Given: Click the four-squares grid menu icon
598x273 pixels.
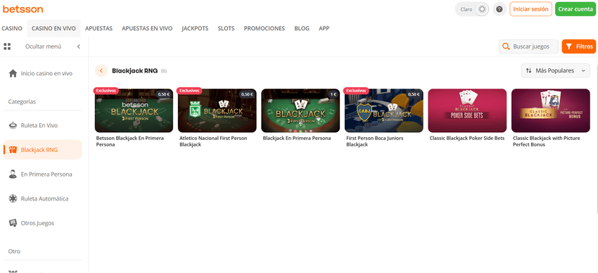Looking at the screenshot, I should click(7, 46).
